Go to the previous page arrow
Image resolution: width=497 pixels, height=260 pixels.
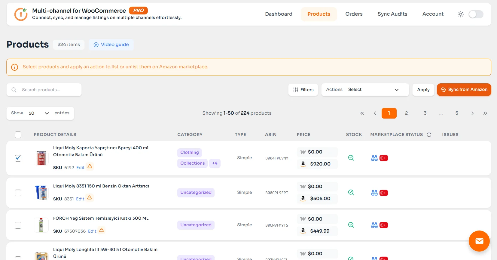click(x=375, y=113)
